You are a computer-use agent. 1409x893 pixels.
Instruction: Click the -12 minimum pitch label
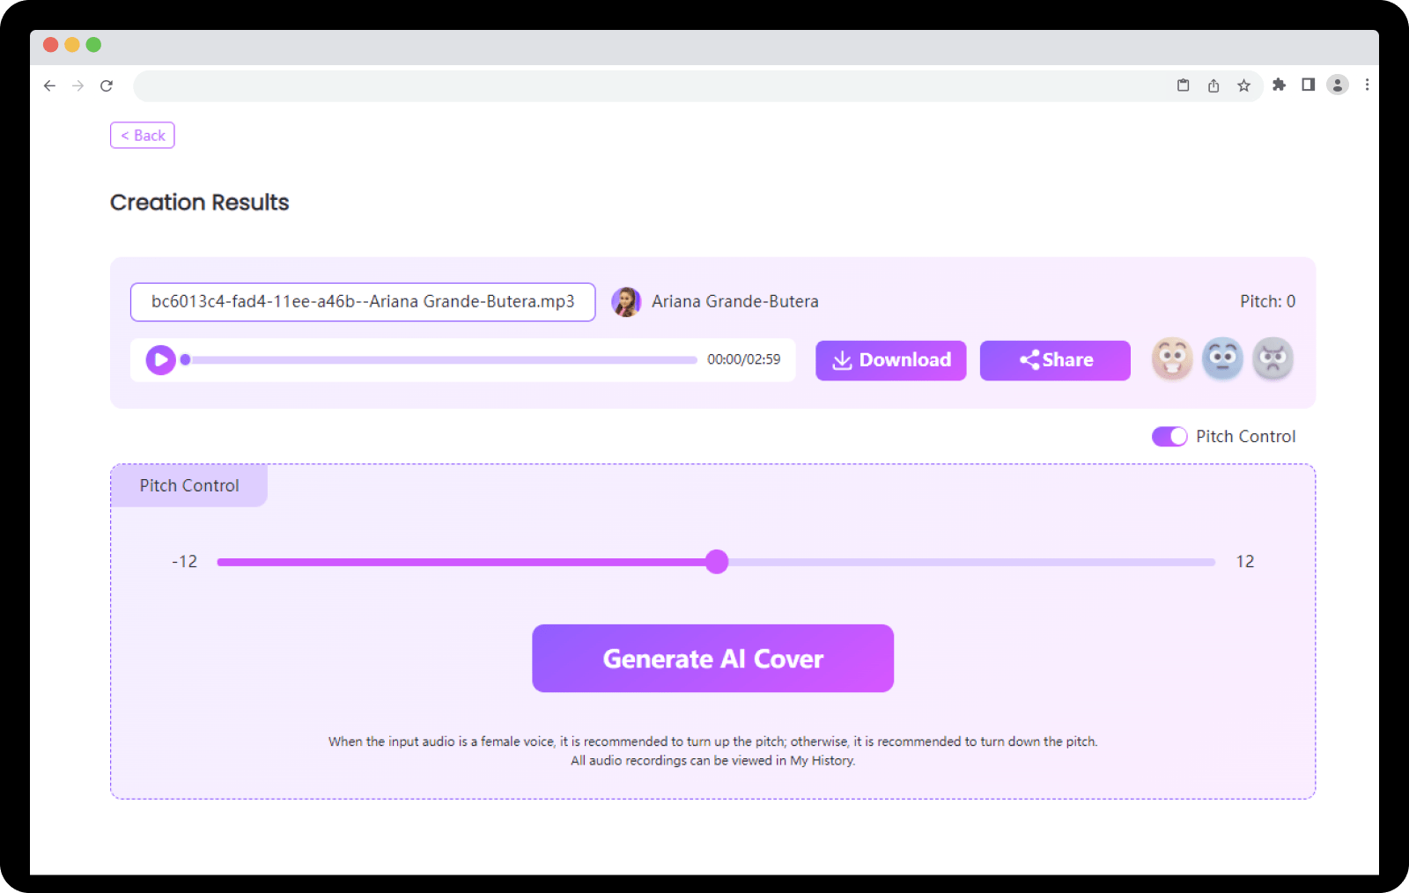pyautogui.click(x=184, y=562)
